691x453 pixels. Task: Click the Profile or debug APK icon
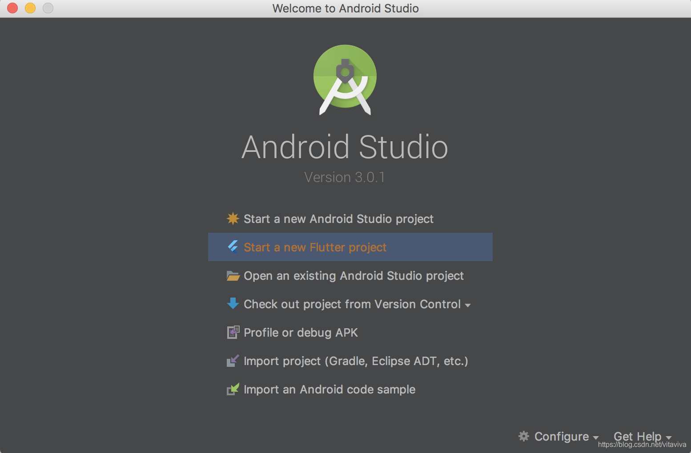pos(233,332)
